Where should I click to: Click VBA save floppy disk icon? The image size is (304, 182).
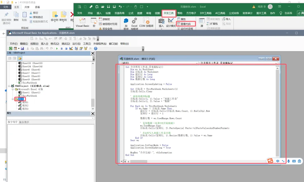[x=22, y=48]
